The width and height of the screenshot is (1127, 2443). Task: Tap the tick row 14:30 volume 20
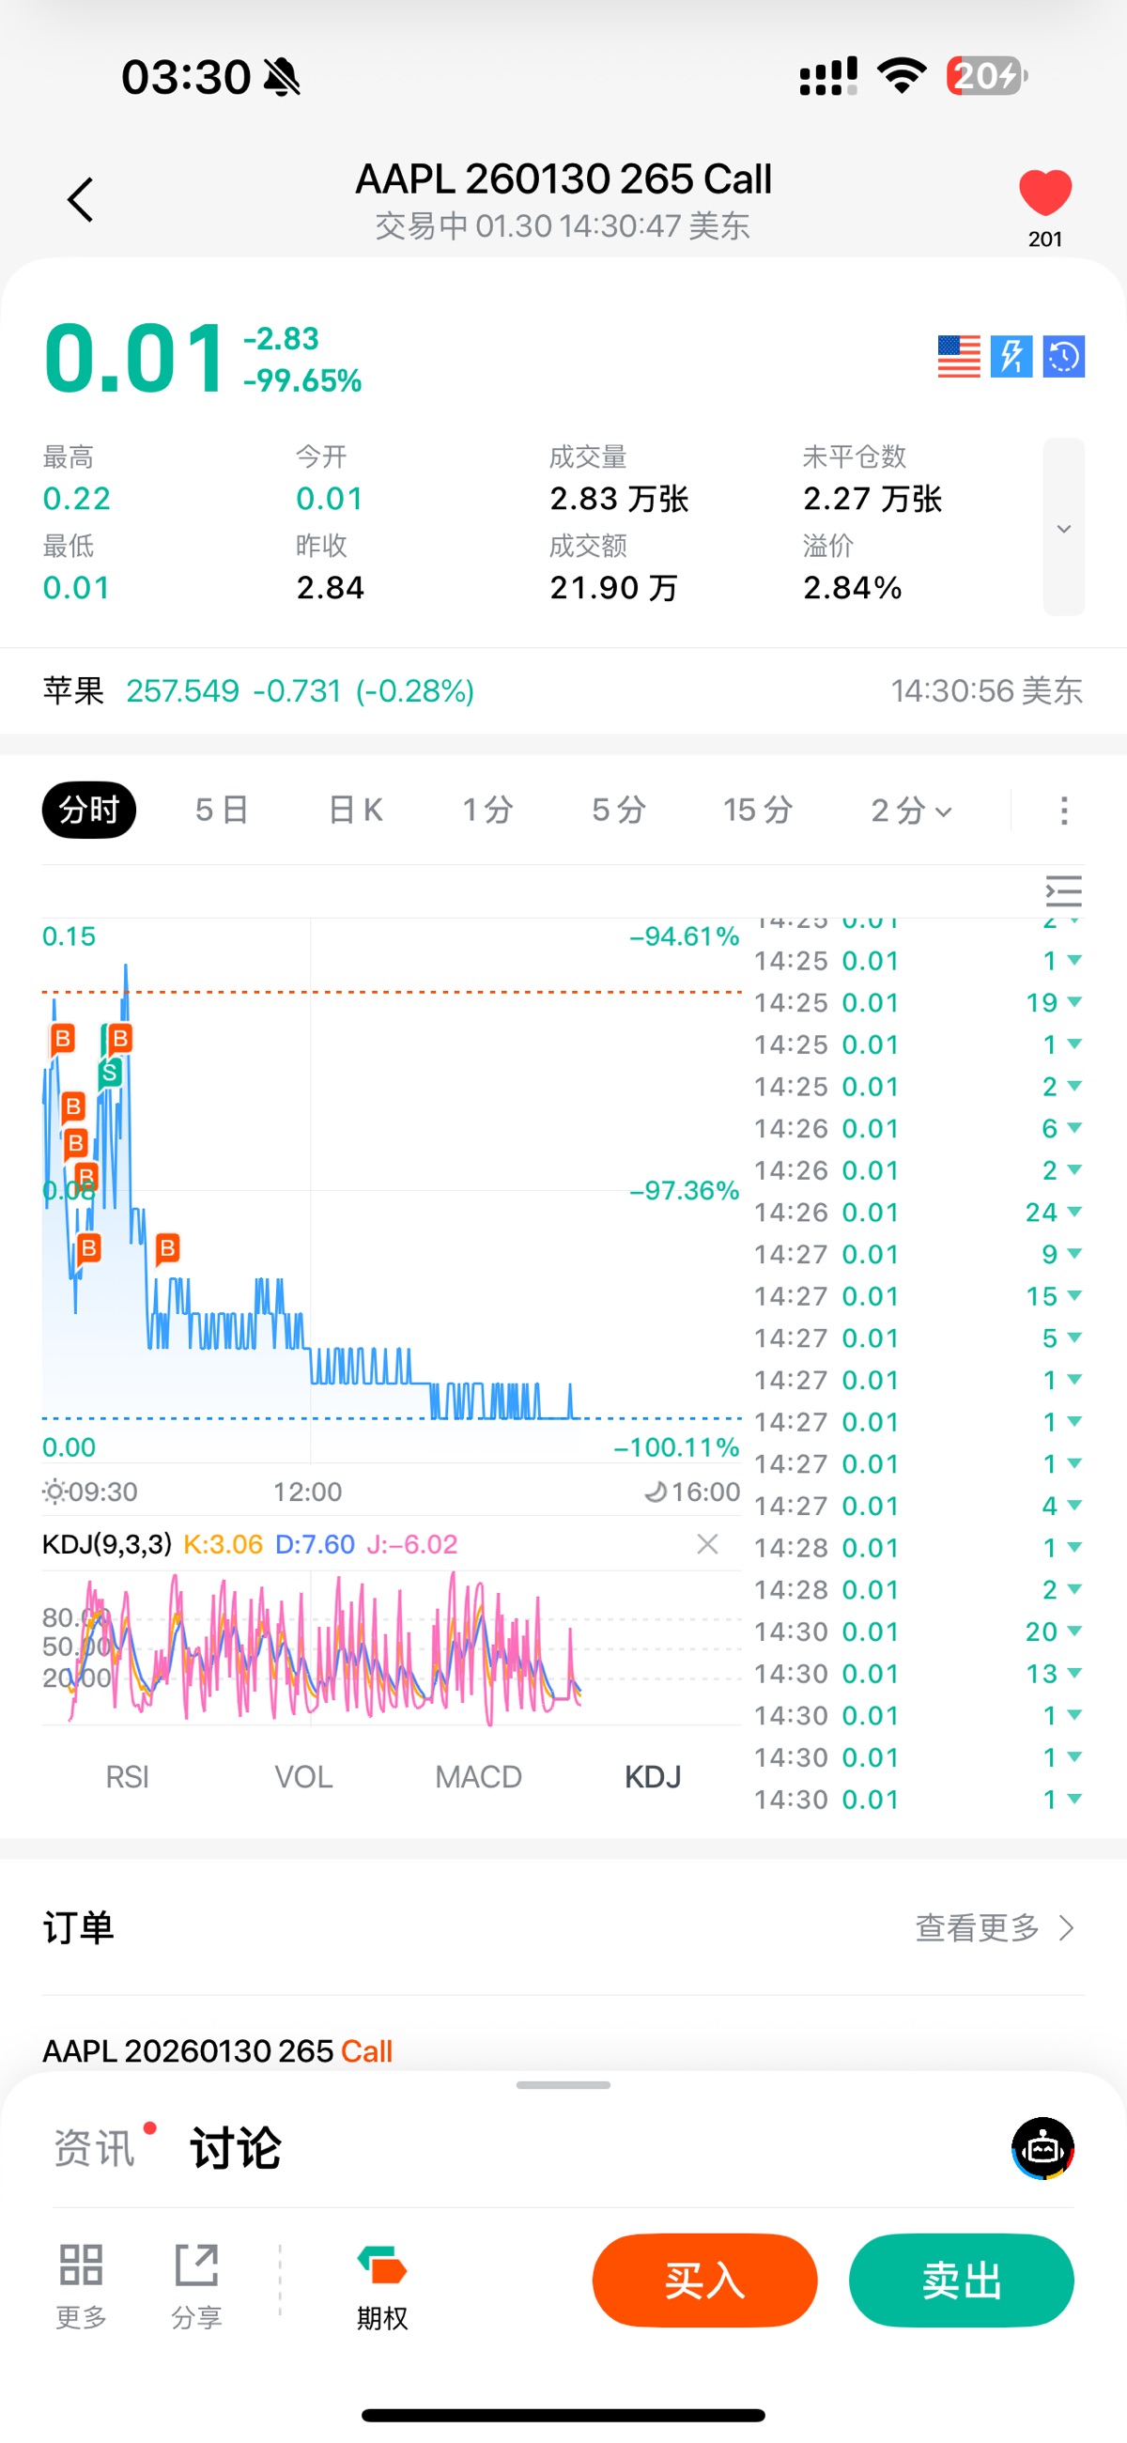click(x=918, y=1631)
